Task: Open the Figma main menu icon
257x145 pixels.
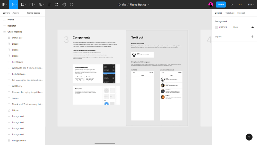Action: pos(3,5)
